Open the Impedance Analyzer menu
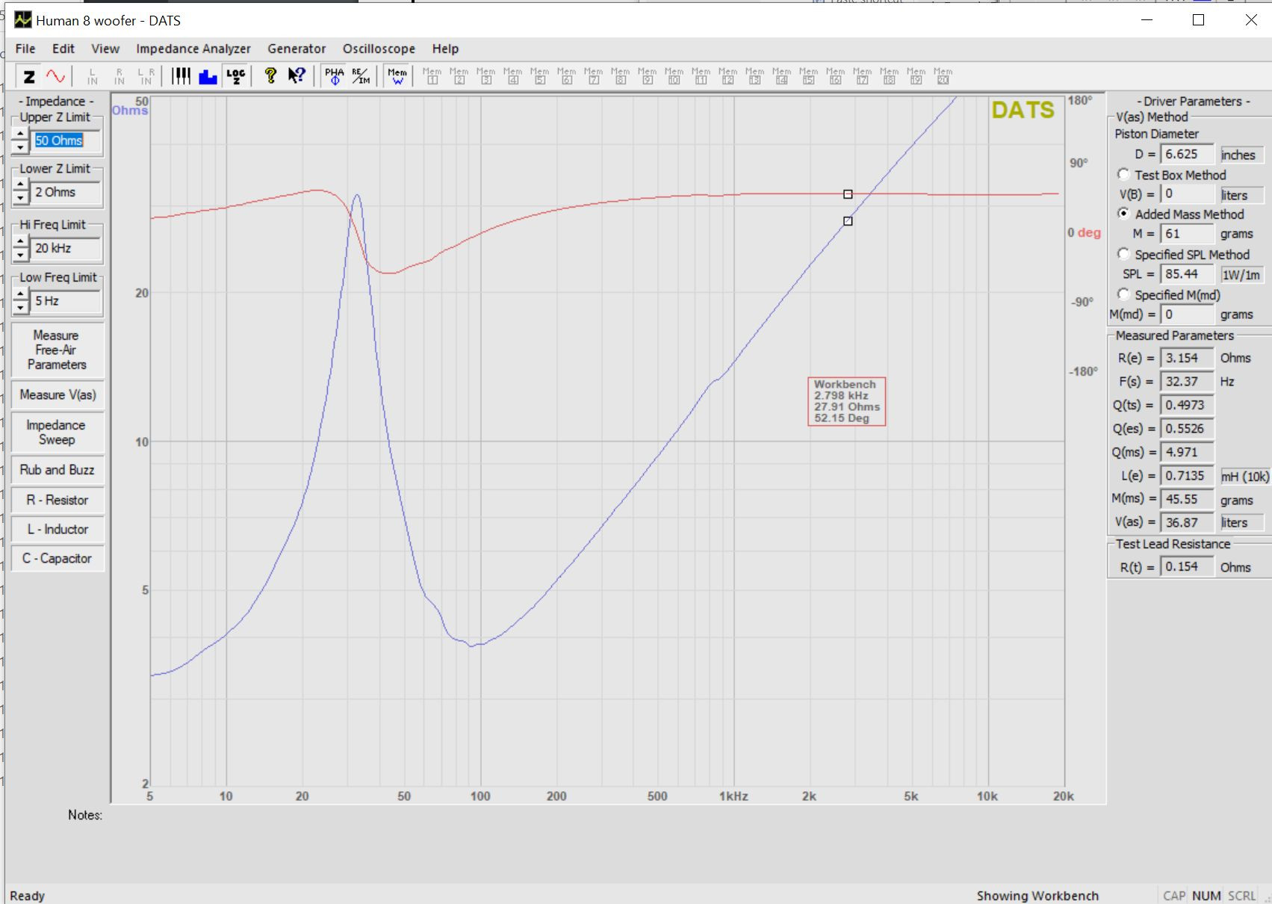Image resolution: width=1272 pixels, height=904 pixels. pyautogui.click(x=193, y=49)
